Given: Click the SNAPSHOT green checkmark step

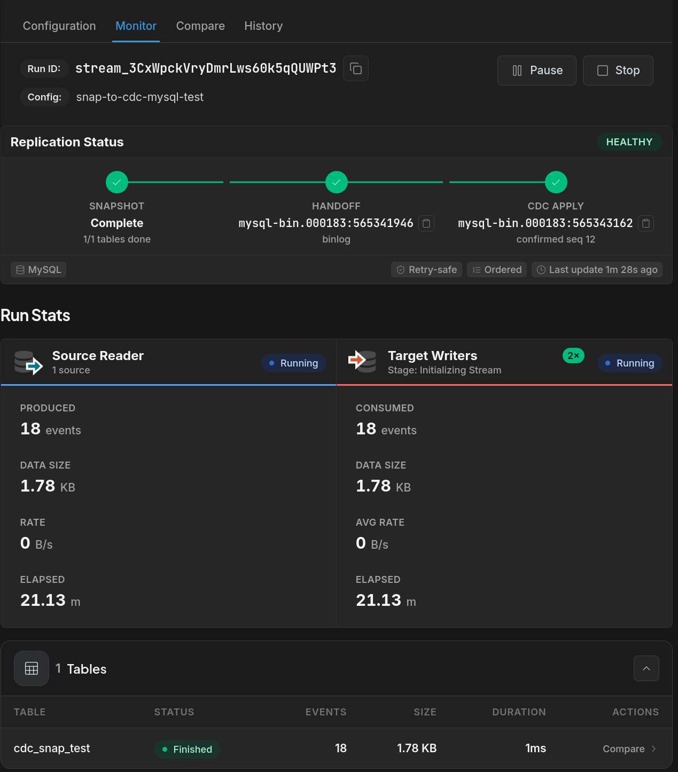Looking at the screenshot, I should pyautogui.click(x=117, y=182).
